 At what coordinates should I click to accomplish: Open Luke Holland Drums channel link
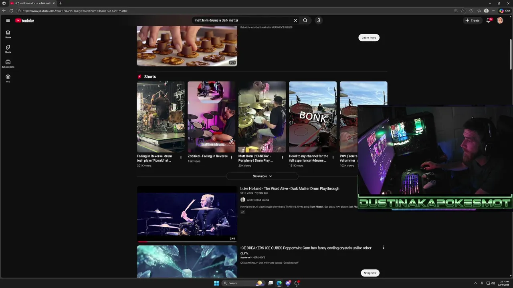point(258,200)
